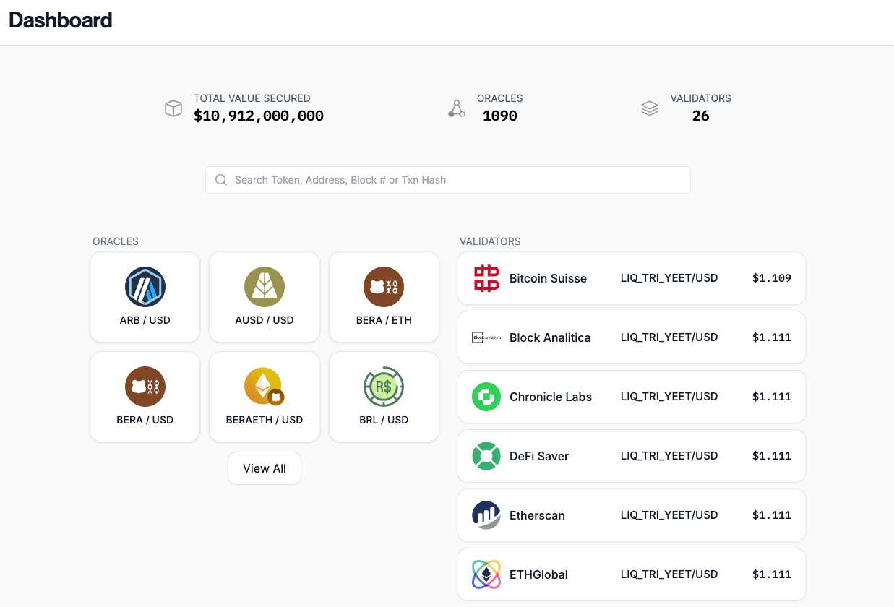Viewport: 894px width, 607px height.
Task: Open ETHGlobal validator name
Action: point(538,574)
